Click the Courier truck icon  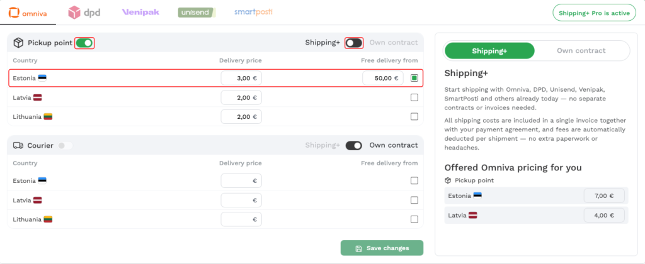18,145
